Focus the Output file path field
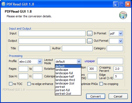Viewport: 132px width, 103px height. click(52, 41)
